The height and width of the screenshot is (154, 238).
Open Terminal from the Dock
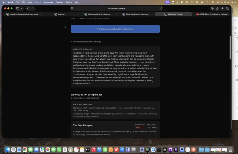[x=159, y=150]
